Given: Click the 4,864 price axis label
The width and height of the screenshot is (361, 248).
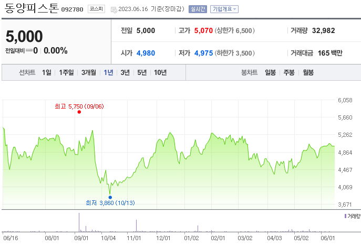Looking at the screenshot, I should coord(345,153).
